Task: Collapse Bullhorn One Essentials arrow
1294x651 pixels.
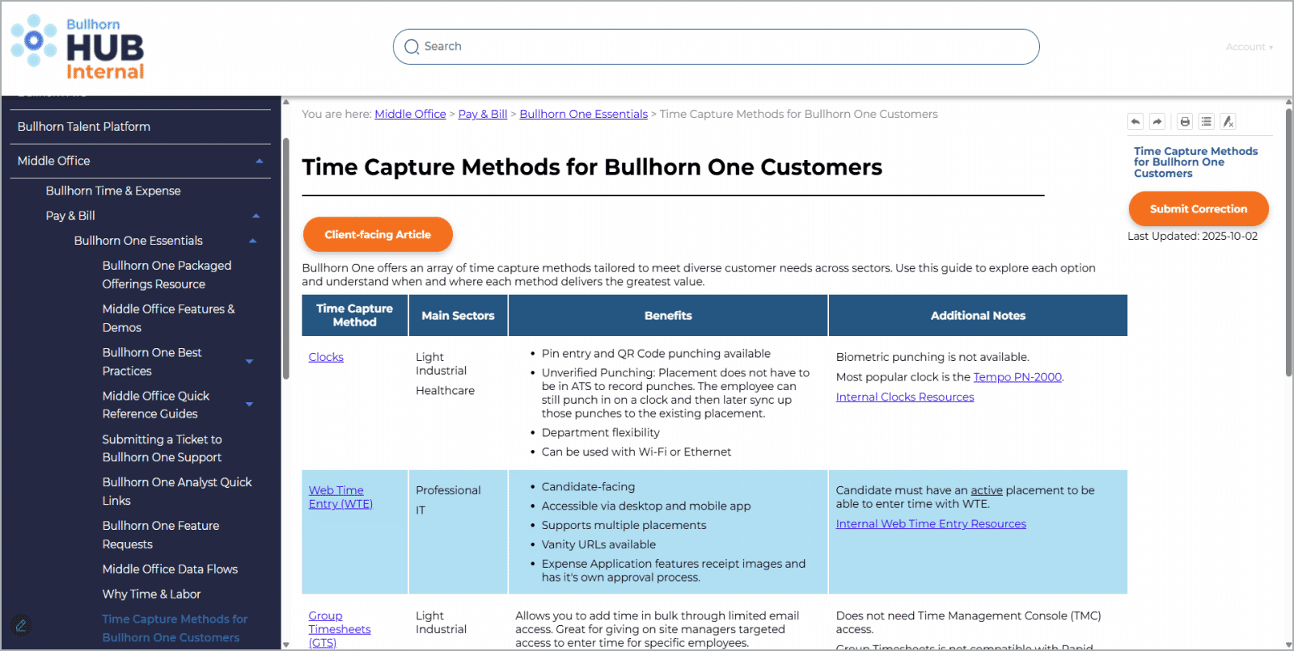Action: (253, 241)
